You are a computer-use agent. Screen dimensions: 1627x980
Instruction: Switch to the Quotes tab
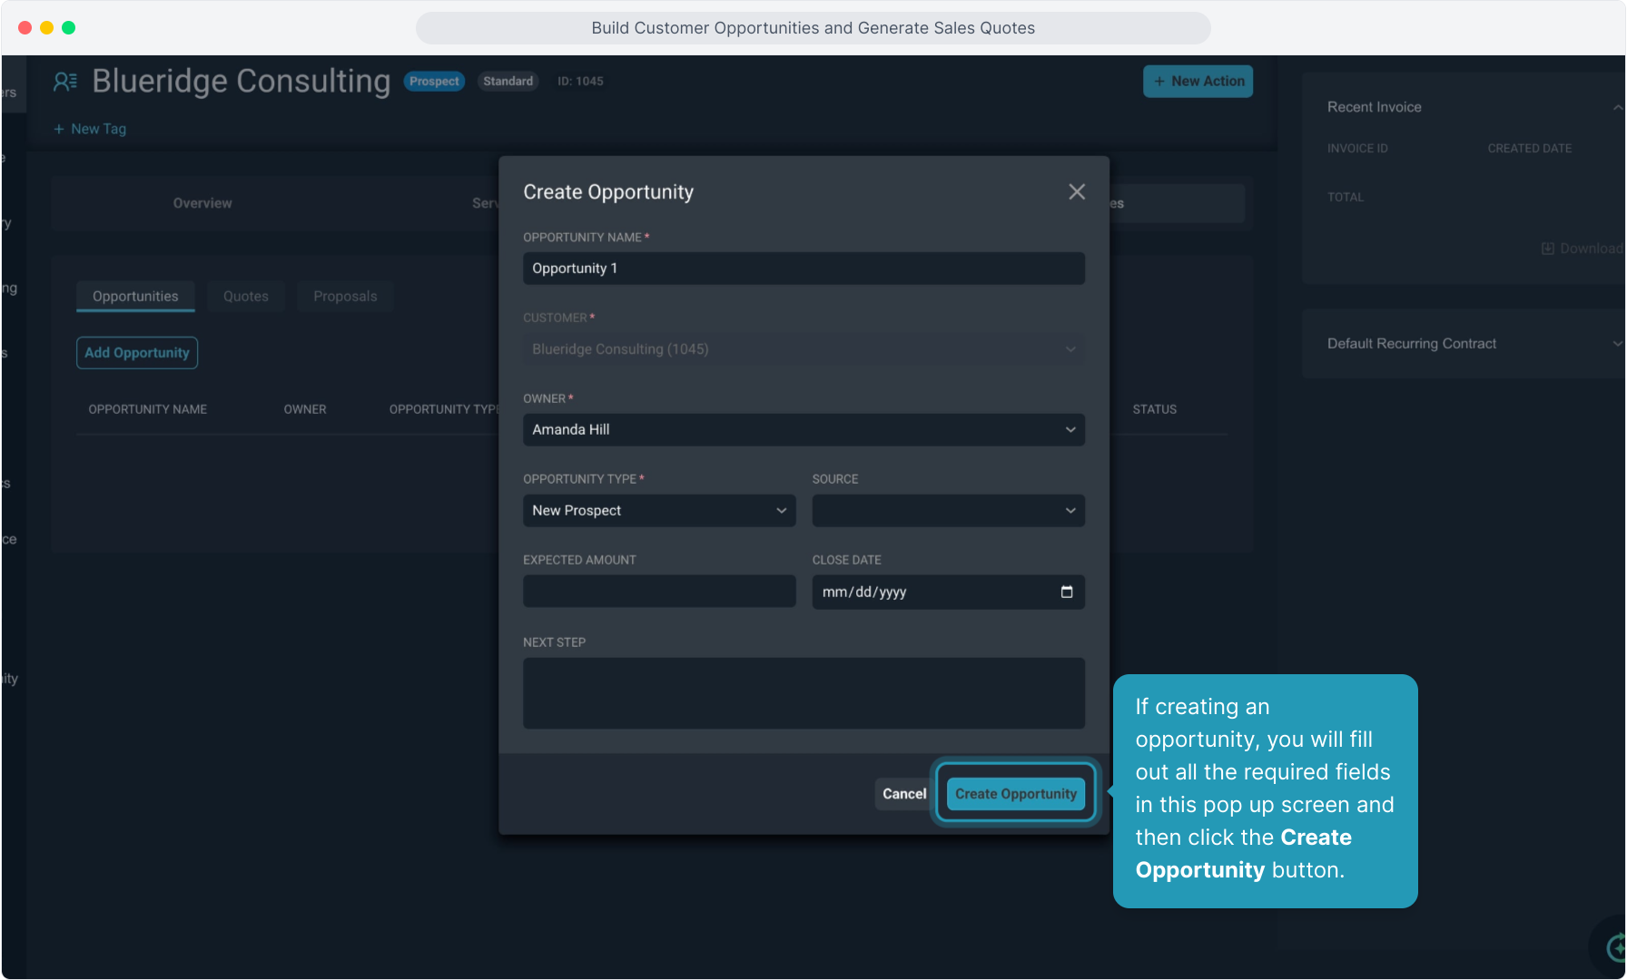point(245,297)
